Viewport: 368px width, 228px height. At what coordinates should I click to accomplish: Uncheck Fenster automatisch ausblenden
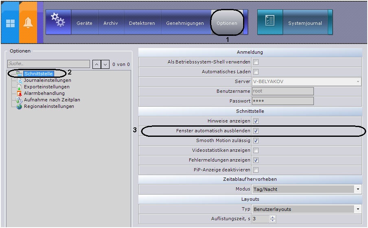point(256,131)
